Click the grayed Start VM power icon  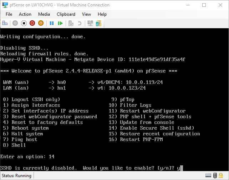click(15, 23)
